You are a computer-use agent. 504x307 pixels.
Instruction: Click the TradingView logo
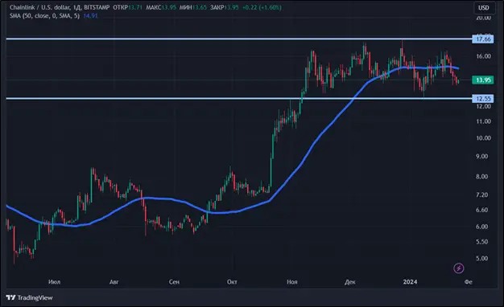point(29,297)
